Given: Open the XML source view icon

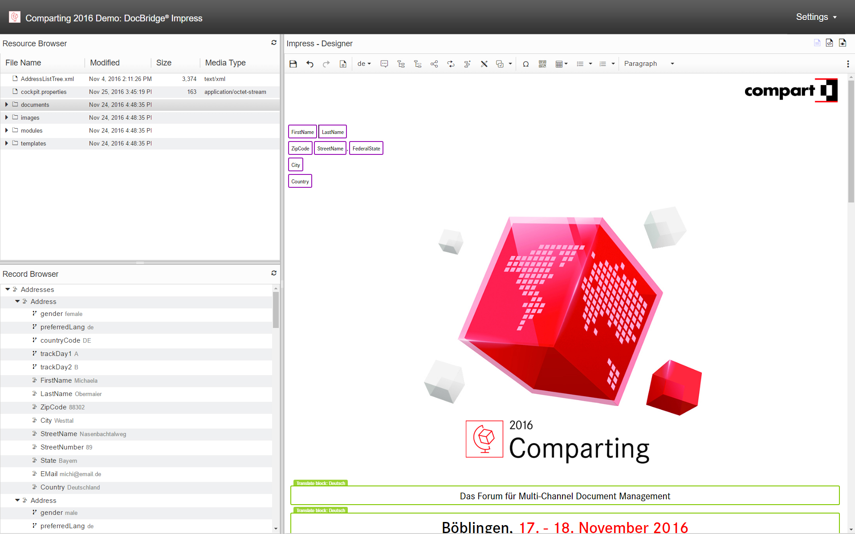Looking at the screenshot, I should 830,43.
